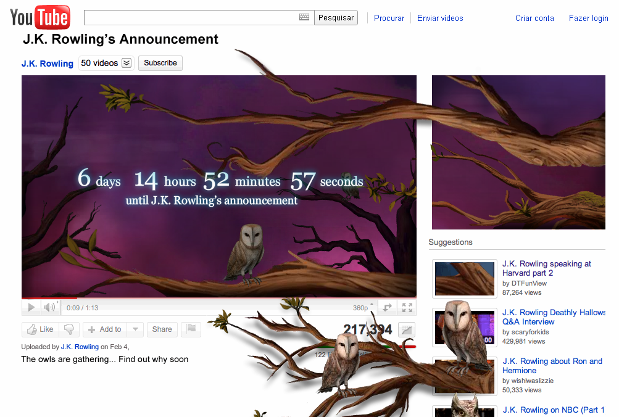This screenshot has width=619, height=417.
Task: Subscribe to J.K. Rowling's channel
Action: 160,63
